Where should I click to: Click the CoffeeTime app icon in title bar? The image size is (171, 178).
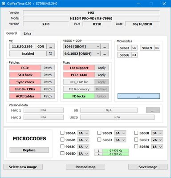[x=4, y=4]
